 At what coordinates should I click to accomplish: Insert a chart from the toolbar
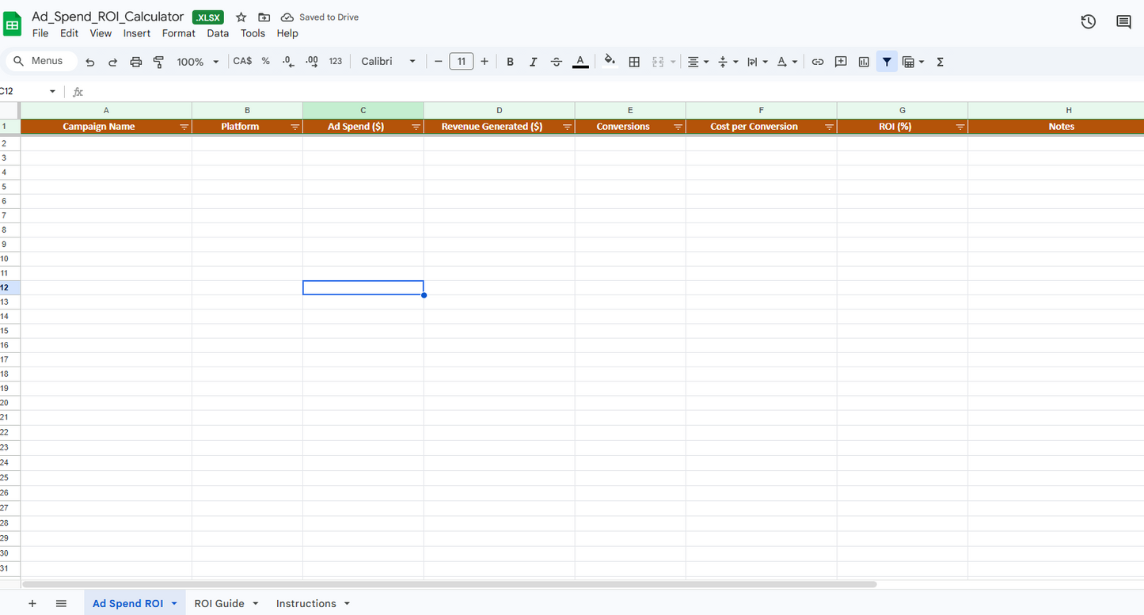pos(863,61)
